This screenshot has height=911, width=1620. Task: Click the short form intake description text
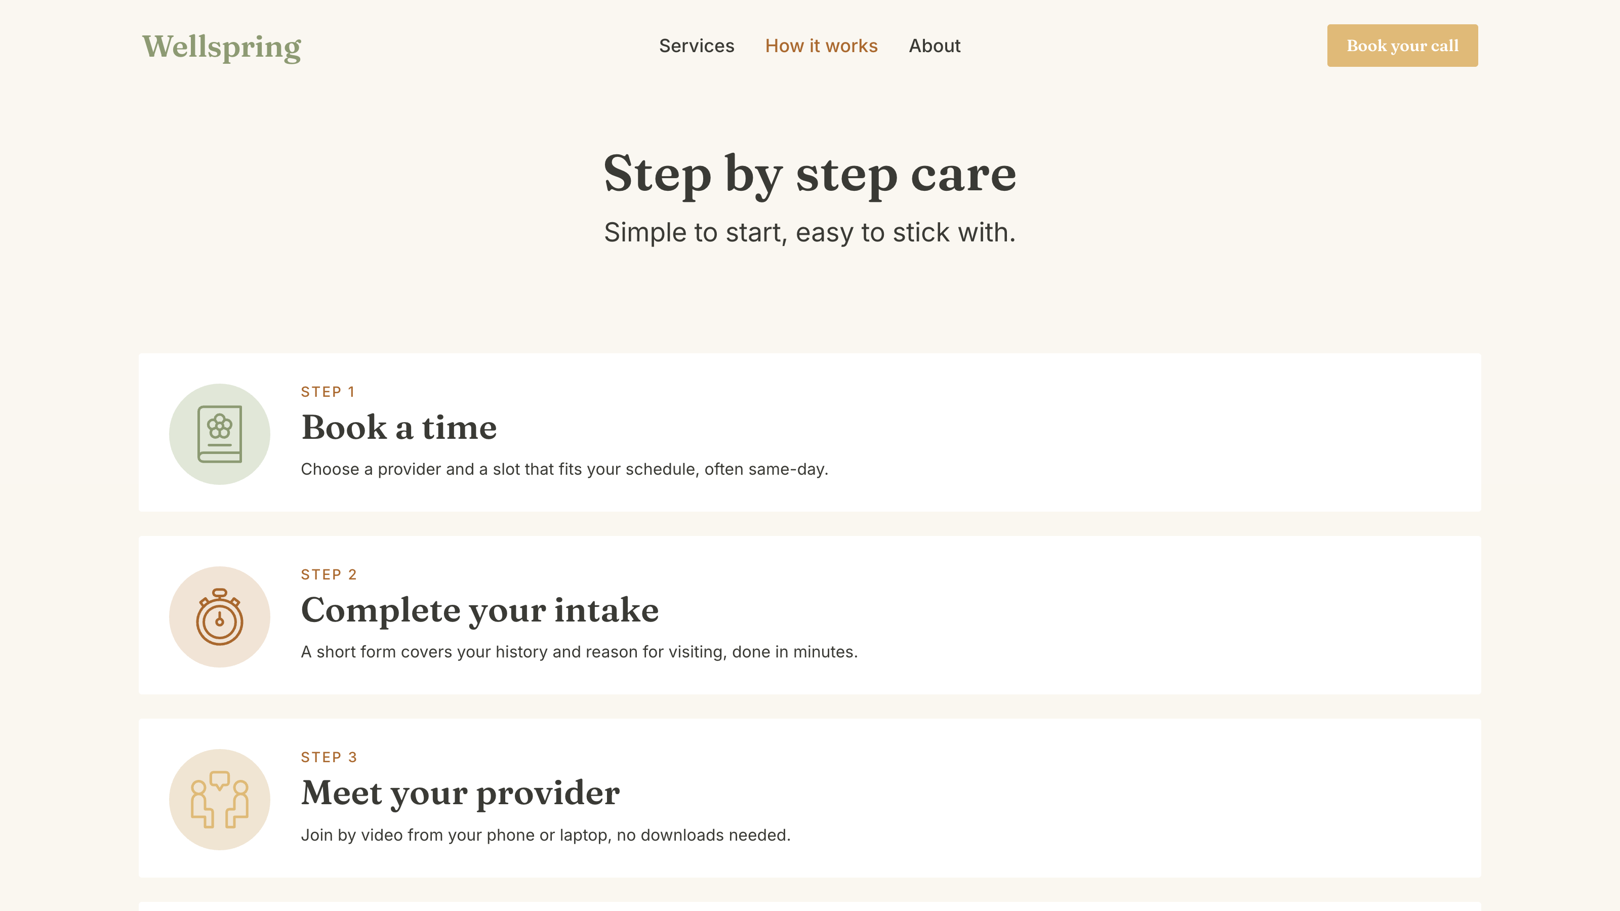pyautogui.click(x=579, y=652)
